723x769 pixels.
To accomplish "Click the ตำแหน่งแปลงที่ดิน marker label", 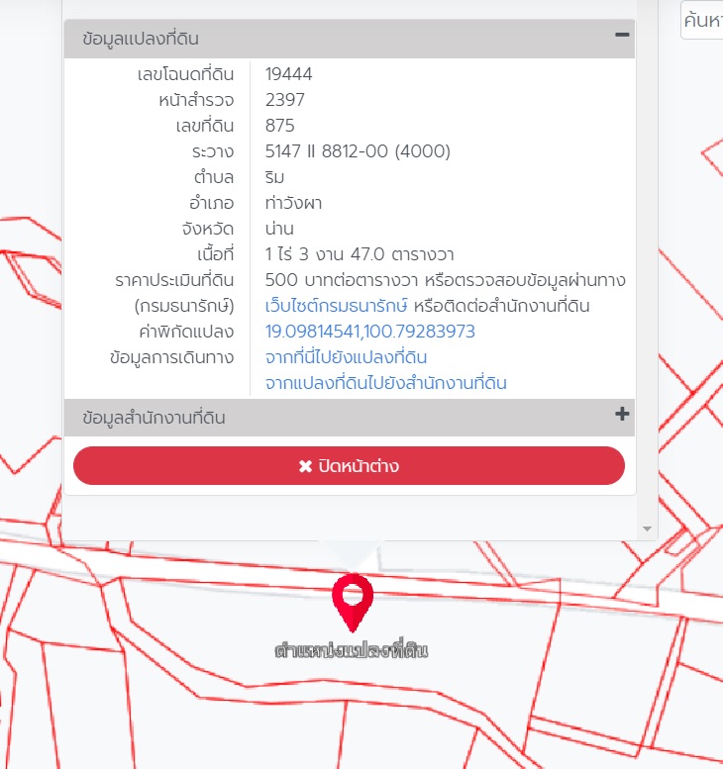I will pos(352,650).
